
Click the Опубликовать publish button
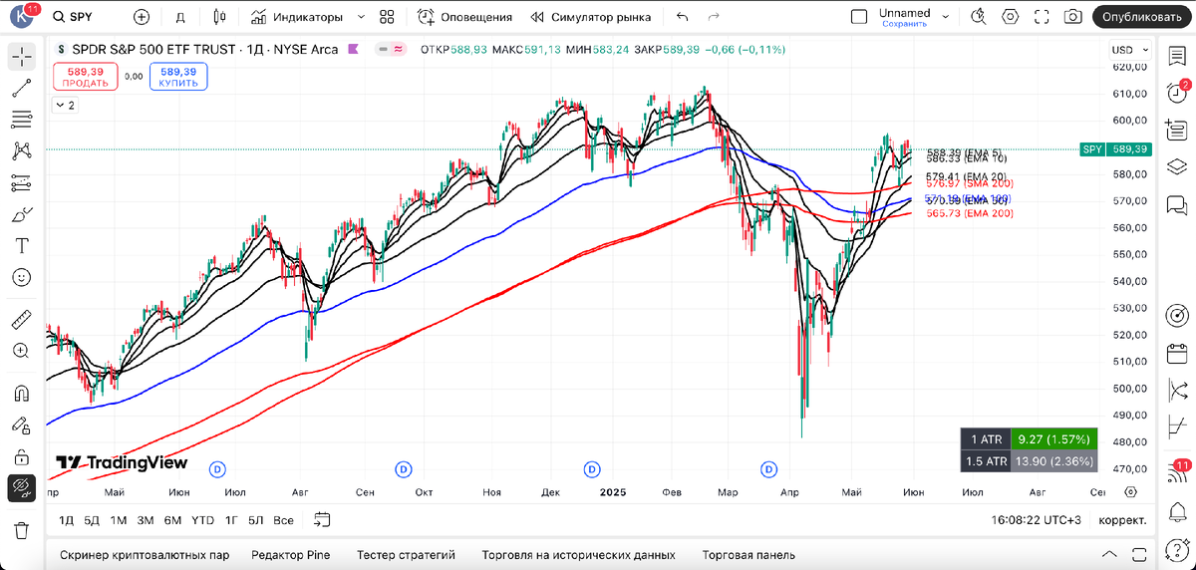tap(1142, 17)
